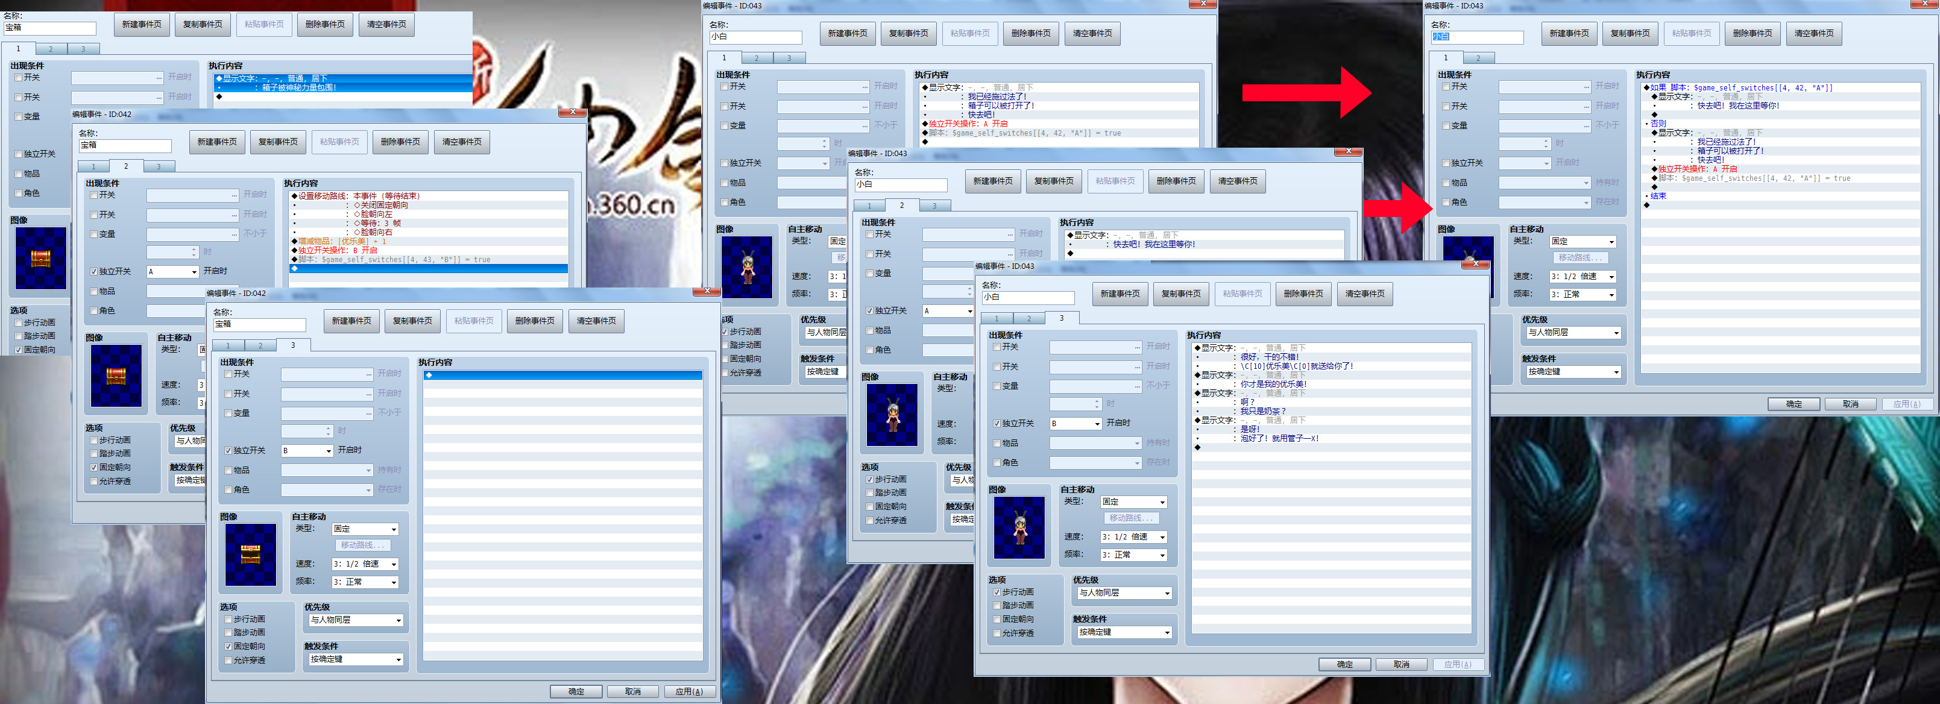Select the chest image in the ID:042 page-2 window
The image size is (1940, 704).
point(116,376)
